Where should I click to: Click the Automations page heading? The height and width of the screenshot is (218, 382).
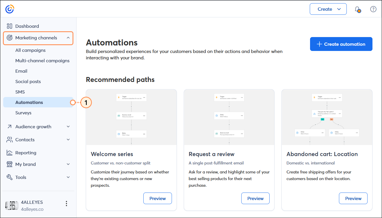112,43
